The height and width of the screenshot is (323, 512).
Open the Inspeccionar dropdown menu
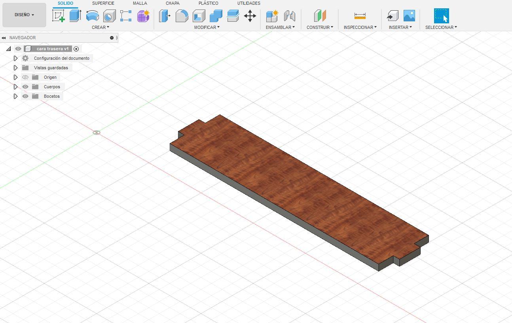pyautogui.click(x=360, y=27)
